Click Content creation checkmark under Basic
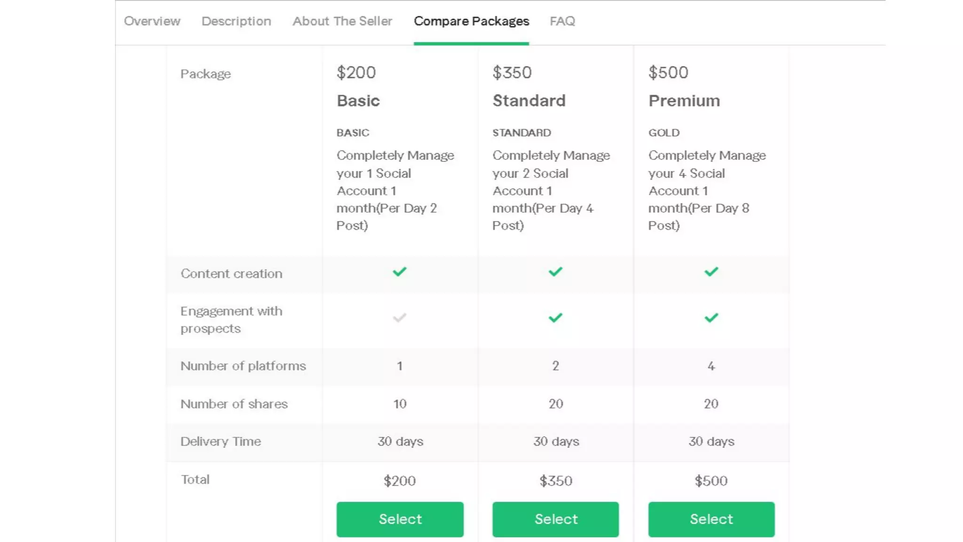This screenshot has width=963, height=542. point(399,272)
